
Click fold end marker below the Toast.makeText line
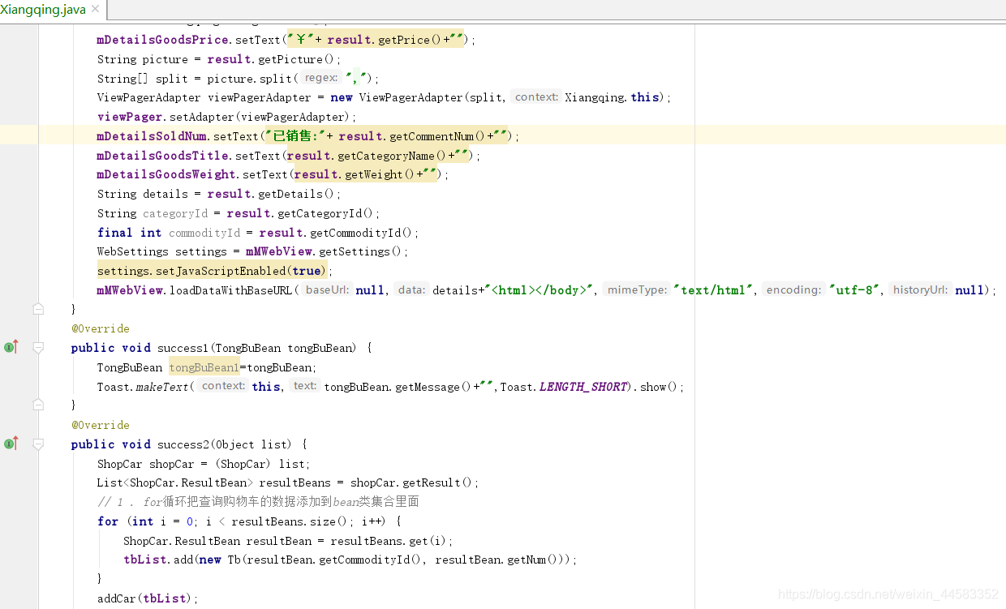coord(38,405)
